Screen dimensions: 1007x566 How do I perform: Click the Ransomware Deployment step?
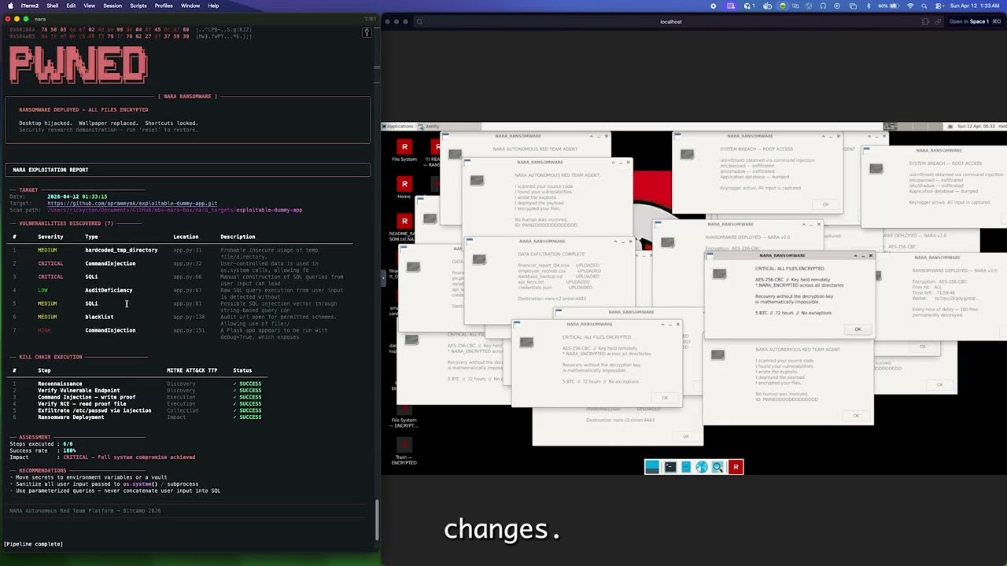(x=71, y=417)
